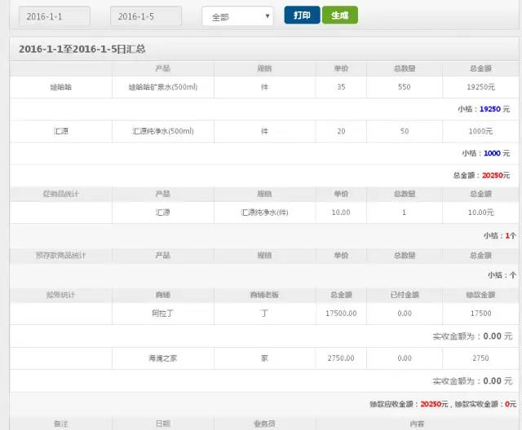Click the 商铺老板 column header
The width and height of the screenshot is (522, 430).
[264, 295]
